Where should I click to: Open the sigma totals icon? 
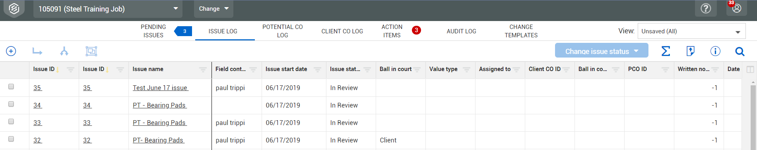click(666, 51)
